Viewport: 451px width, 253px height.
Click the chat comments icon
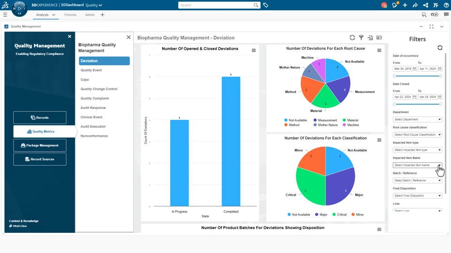pyautogui.click(x=446, y=15)
